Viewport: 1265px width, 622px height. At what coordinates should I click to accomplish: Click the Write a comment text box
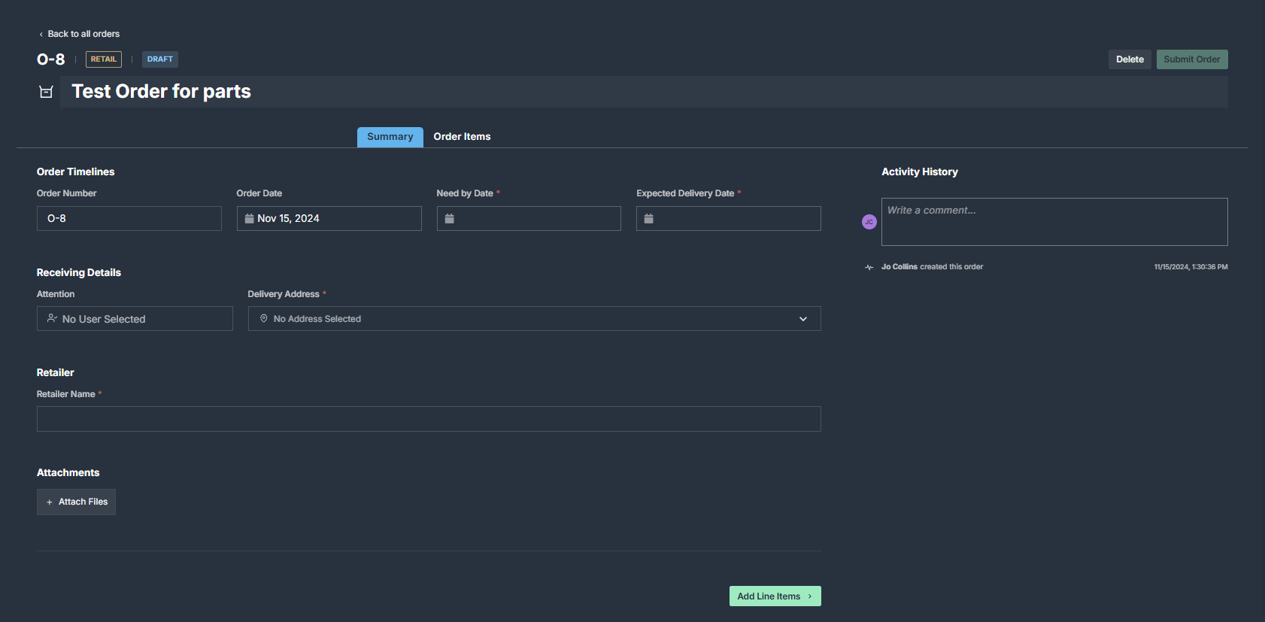pos(1054,222)
